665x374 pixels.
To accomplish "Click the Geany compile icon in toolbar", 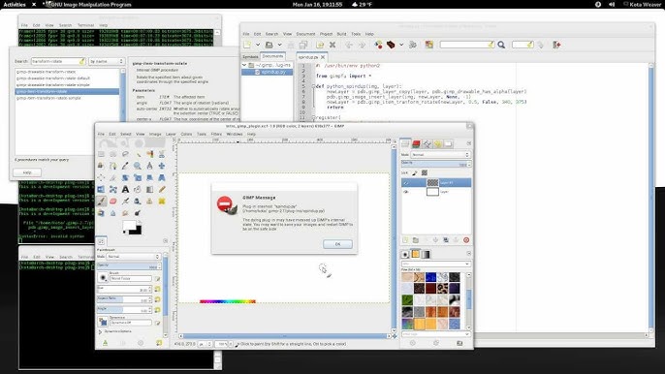I will pos(378,45).
